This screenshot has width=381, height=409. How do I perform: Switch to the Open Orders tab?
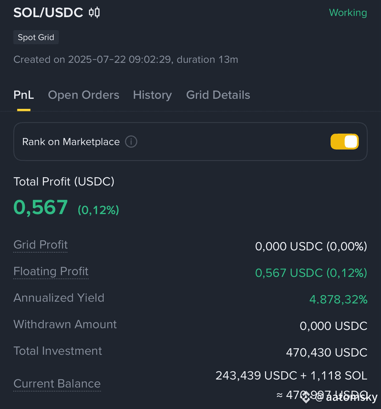[x=84, y=95]
